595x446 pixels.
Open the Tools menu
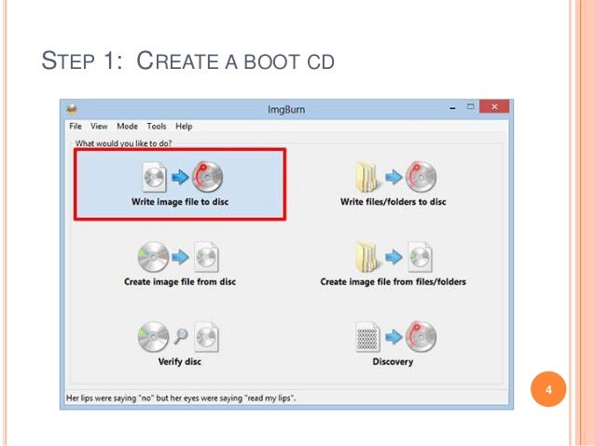click(157, 127)
